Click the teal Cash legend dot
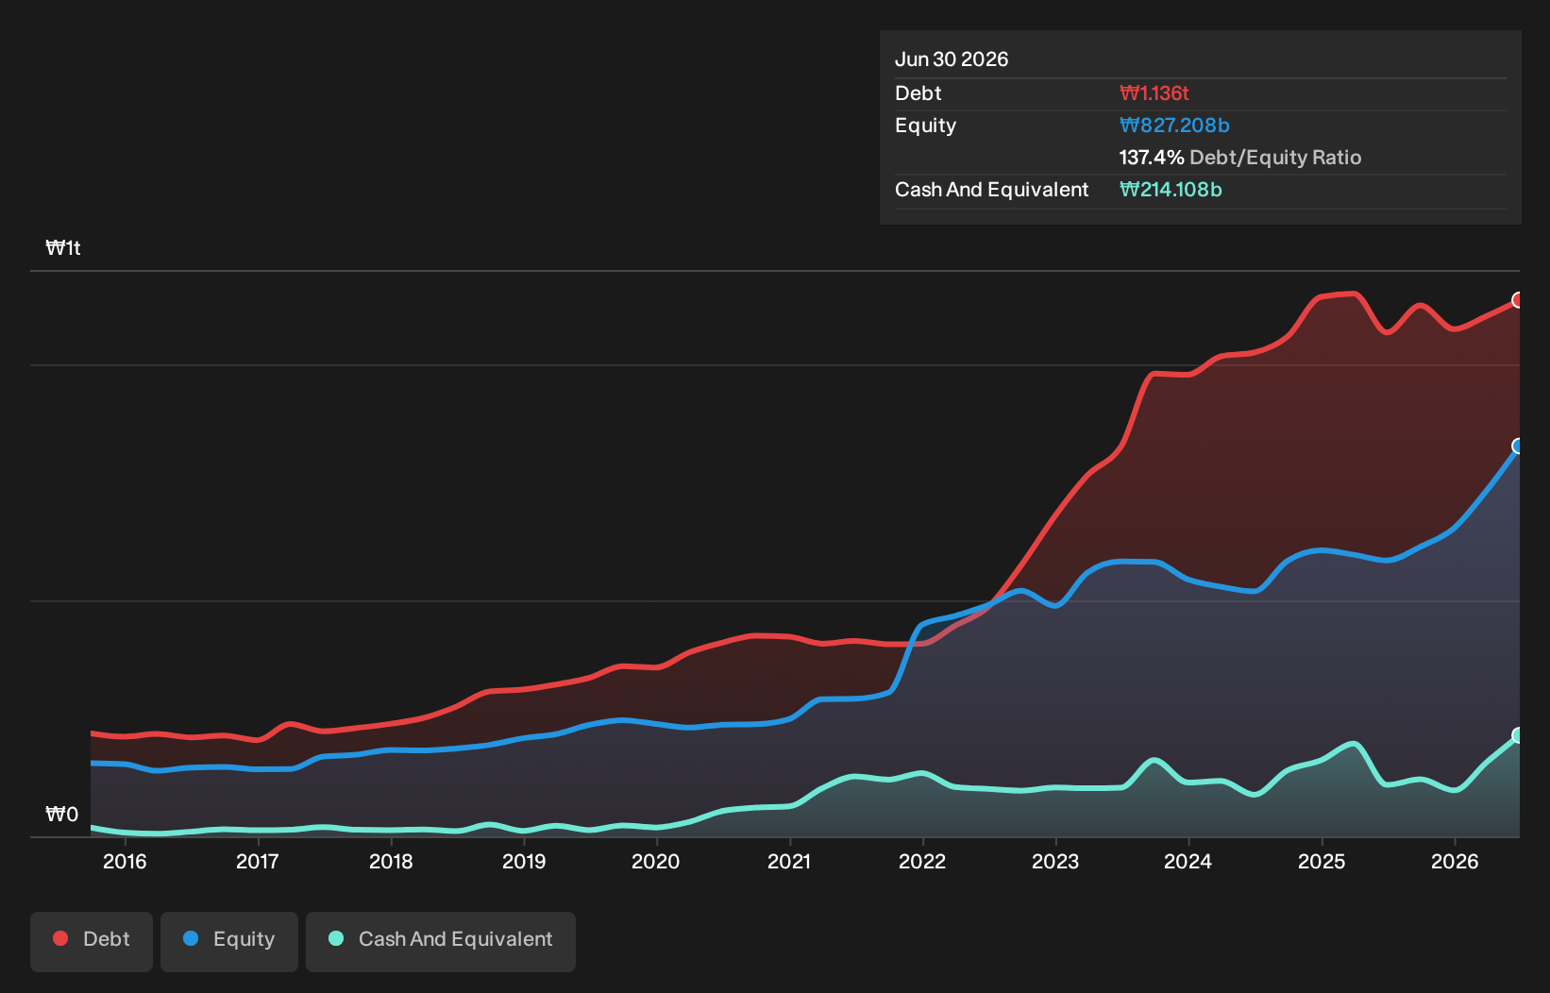Screen dimensions: 1550x993 click(x=336, y=938)
